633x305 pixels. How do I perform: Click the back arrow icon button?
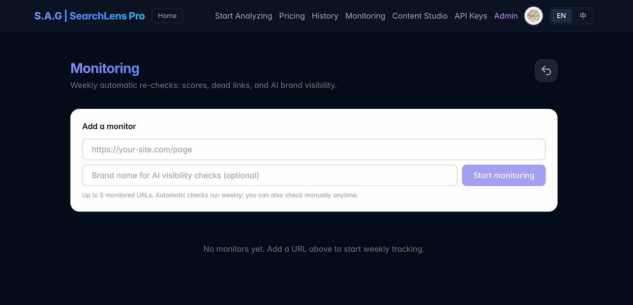tap(546, 71)
